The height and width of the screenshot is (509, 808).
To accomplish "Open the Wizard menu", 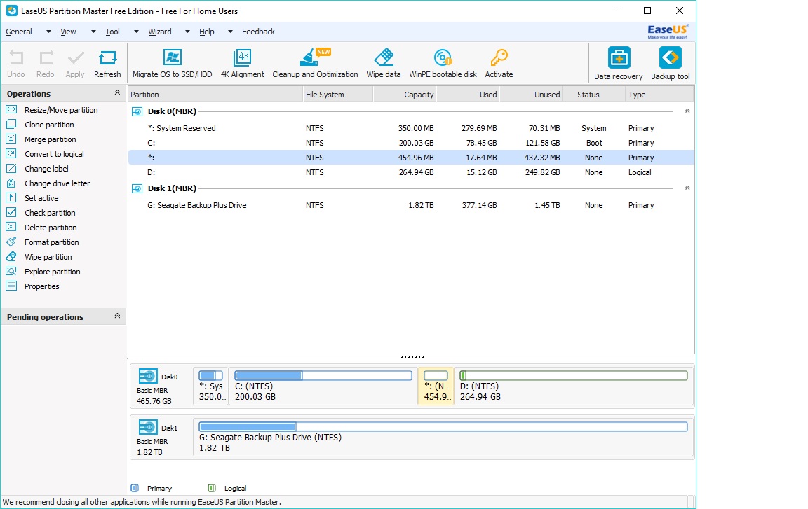I will (160, 32).
